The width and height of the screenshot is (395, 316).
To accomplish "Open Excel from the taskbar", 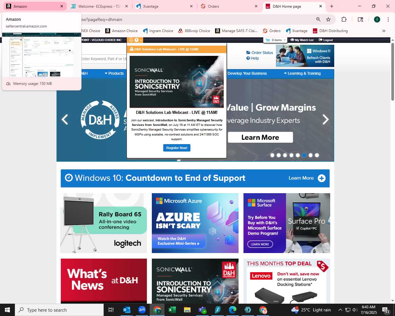I will coord(172,310).
